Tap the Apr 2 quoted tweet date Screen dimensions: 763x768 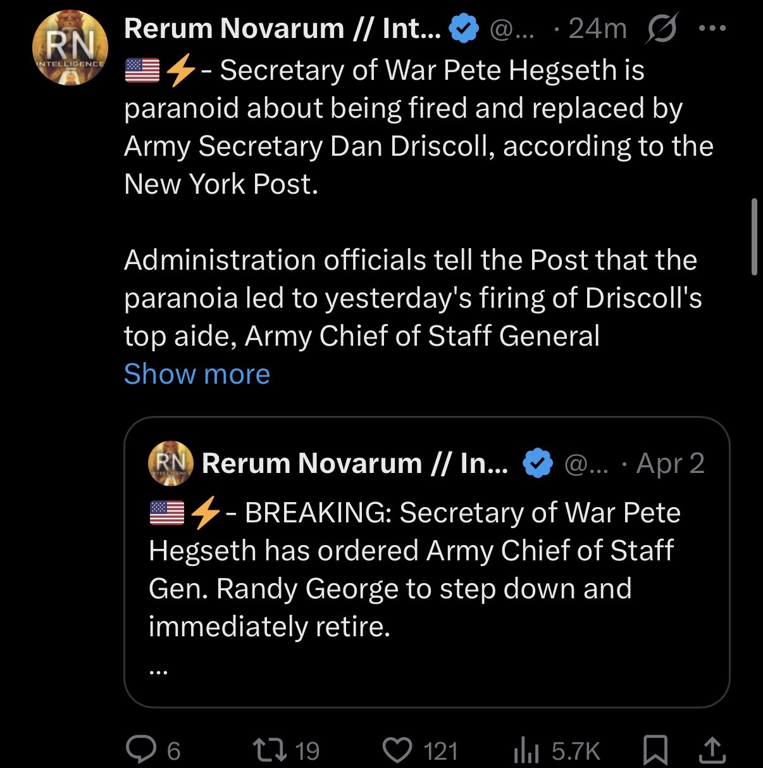670,463
